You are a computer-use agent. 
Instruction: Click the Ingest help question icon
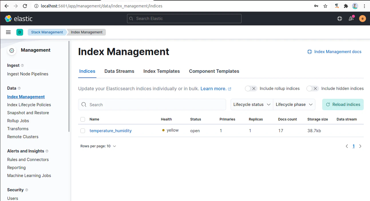click(23, 65)
